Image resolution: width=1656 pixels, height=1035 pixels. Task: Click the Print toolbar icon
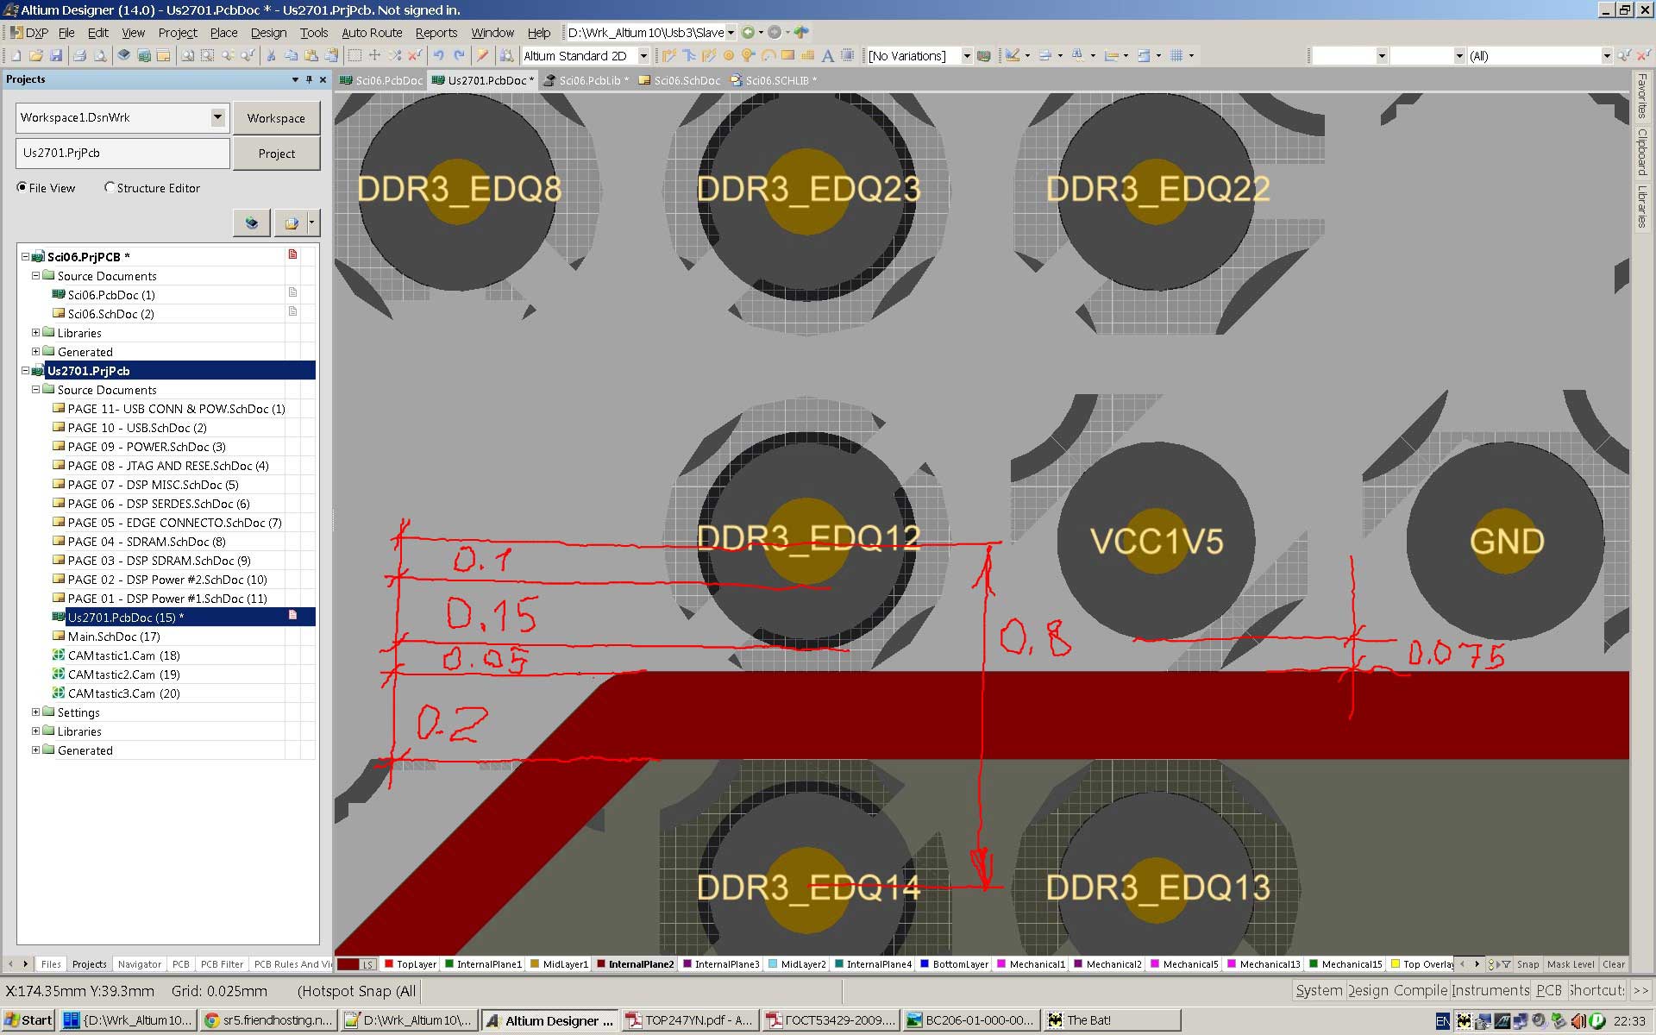coord(79,56)
